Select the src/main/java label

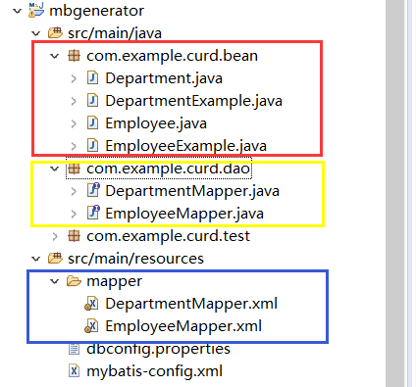(115, 33)
